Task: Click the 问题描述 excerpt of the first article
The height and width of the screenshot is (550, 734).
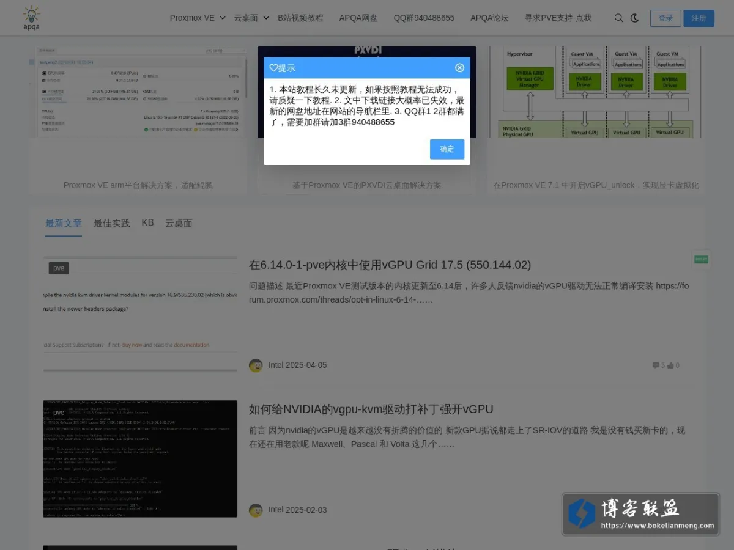Action: [x=470, y=293]
